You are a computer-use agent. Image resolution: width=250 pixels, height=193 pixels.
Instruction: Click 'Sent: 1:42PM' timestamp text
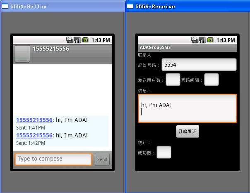pyautogui.click(x=31, y=143)
